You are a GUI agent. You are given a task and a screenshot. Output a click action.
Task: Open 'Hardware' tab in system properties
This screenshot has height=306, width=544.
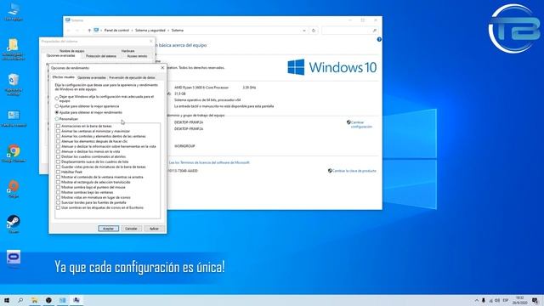coord(127,51)
